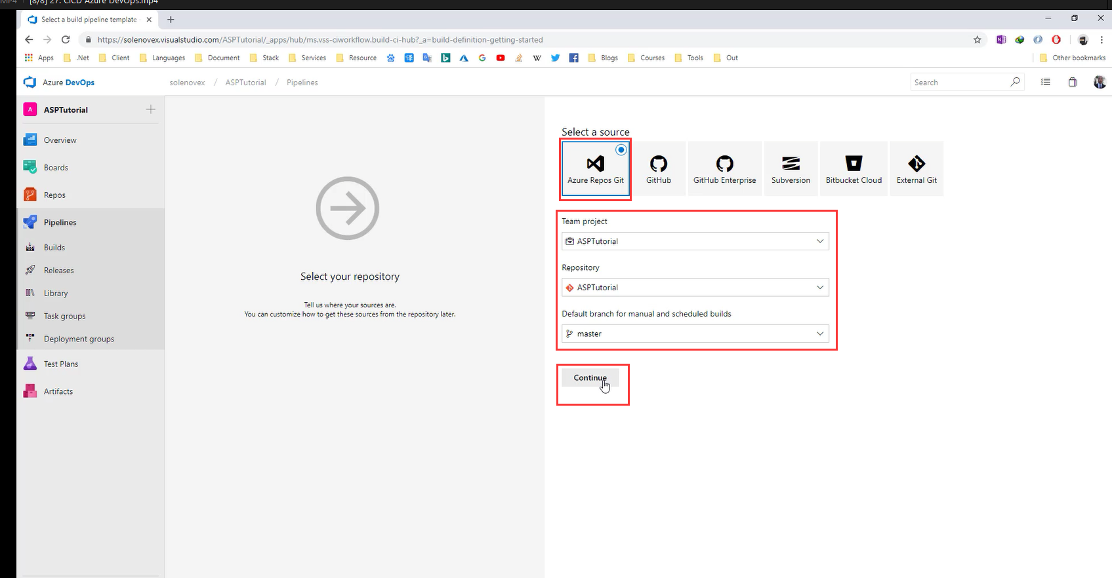Pick Bitbucket Cloud source tile
This screenshot has height=578, width=1112.
pos(854,169)
